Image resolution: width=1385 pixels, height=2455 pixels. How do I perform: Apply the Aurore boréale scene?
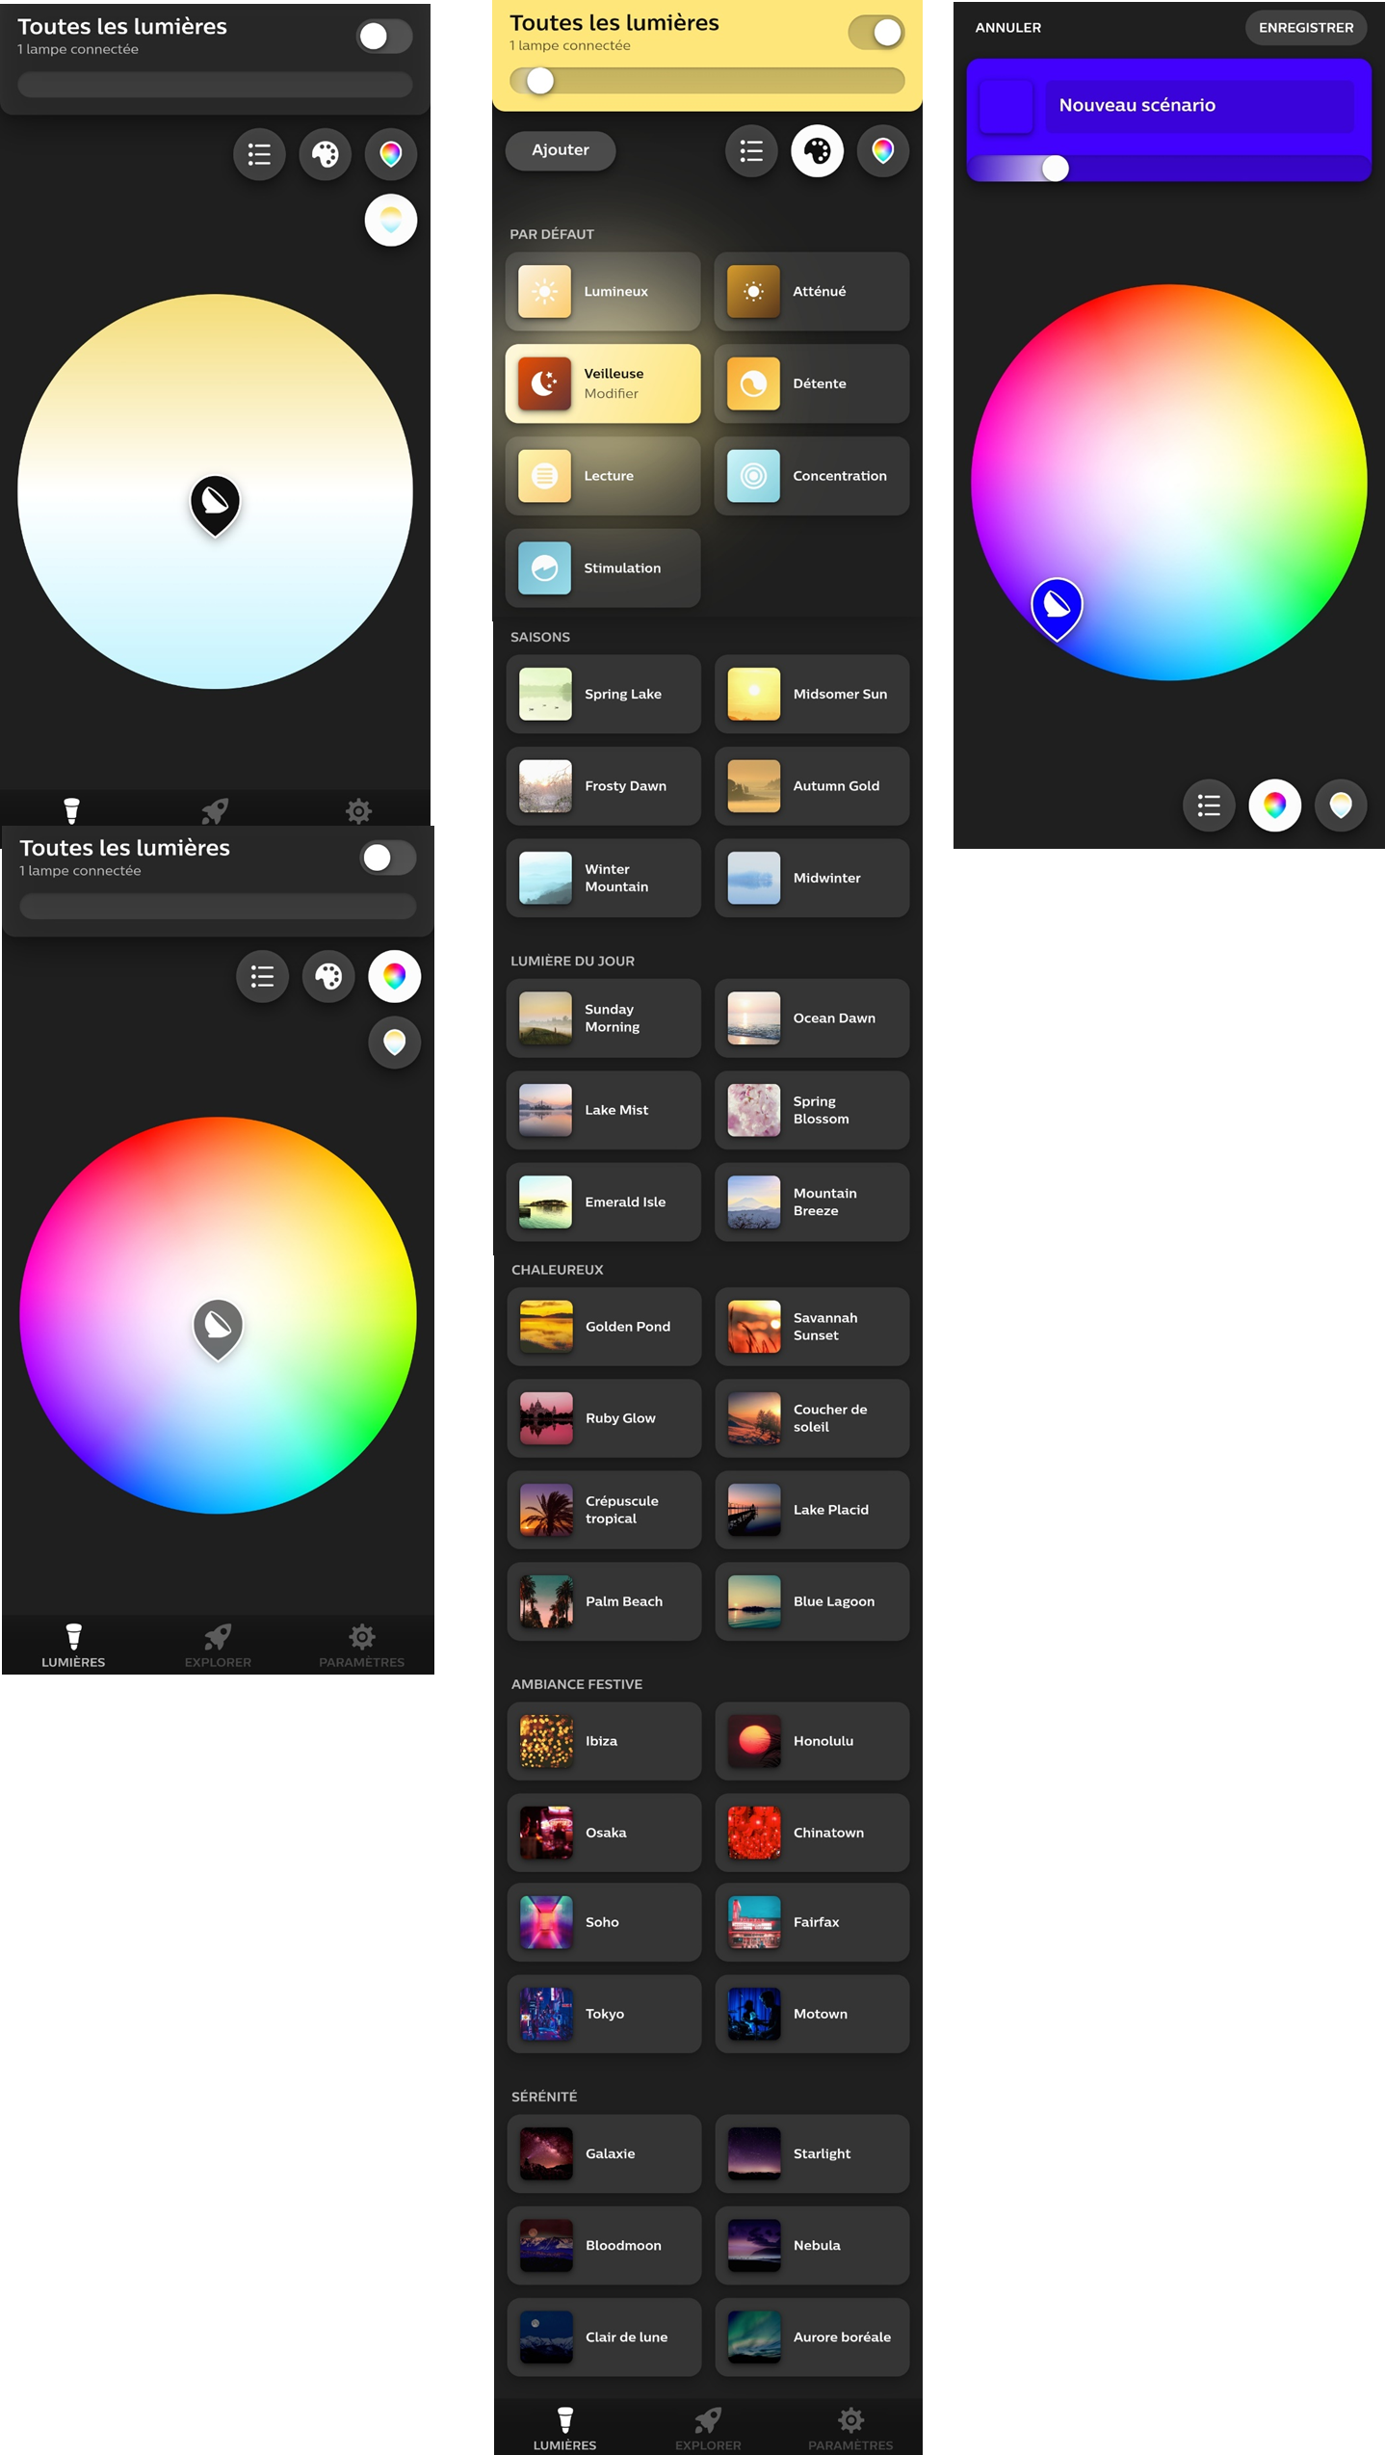point(812,2337)
